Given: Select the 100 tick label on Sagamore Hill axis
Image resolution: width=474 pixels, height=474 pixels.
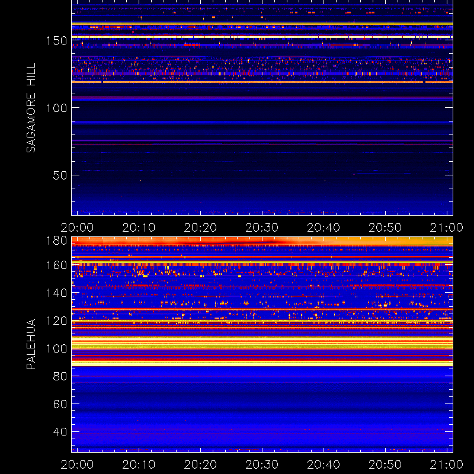Looking at the screenshot, I should [56, 108].
